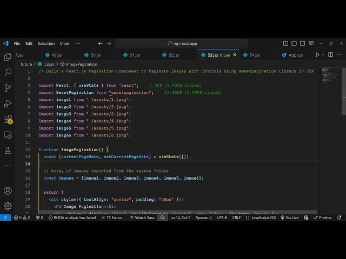346x259 pixels.
Task: Open the Explorer view in the activity bar
Action: tap(8, 57)
